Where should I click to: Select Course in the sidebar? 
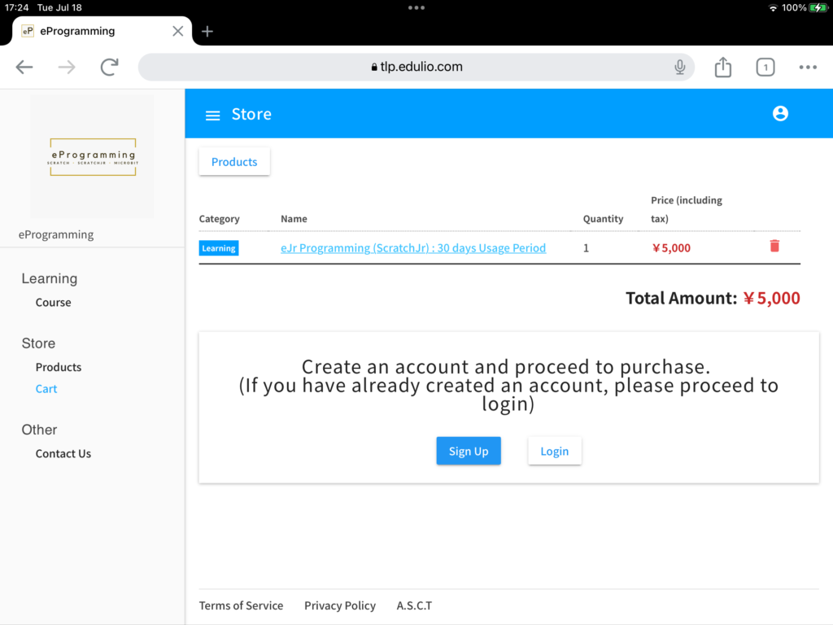pyautogui.click(x=54, y=302)
